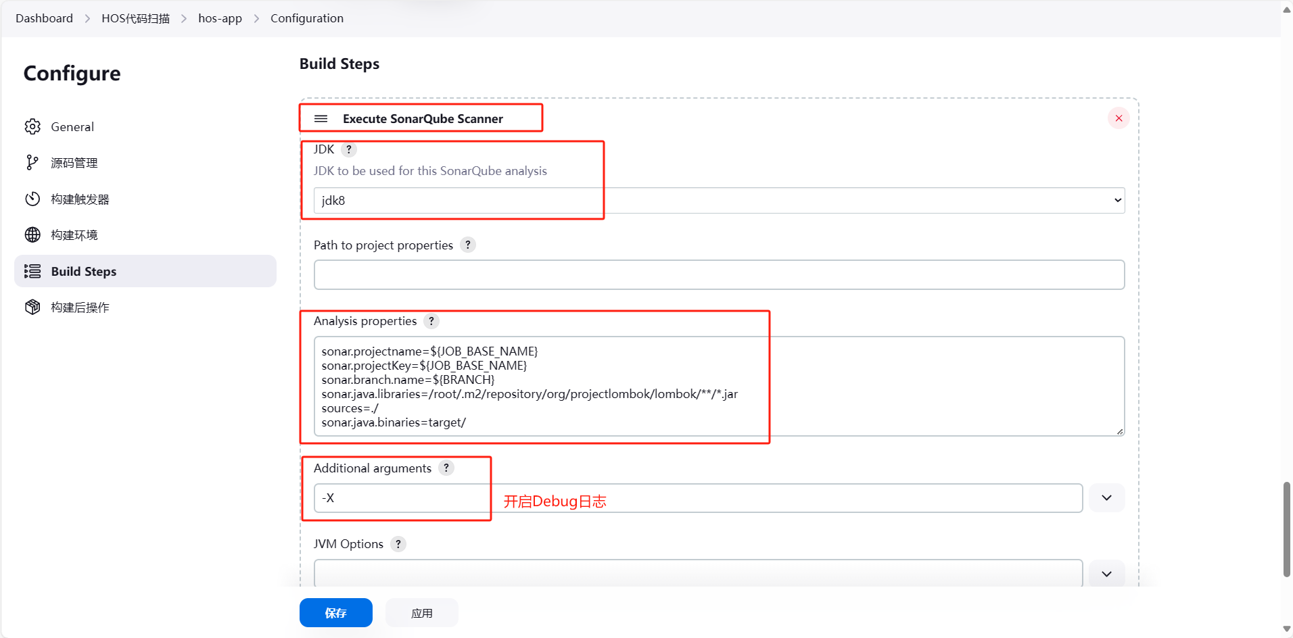1293x638 pixels.
Task: Click the 源码管理 branch icon
Action: 32,162
